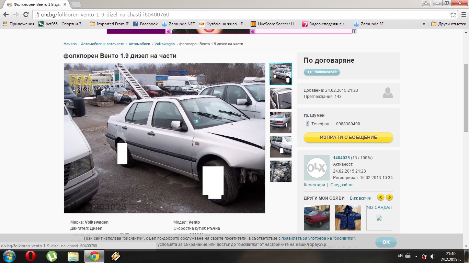Accept cookies with the OK button
The image size is (469, 263).
pyautogui.click(x=386, y=242)
